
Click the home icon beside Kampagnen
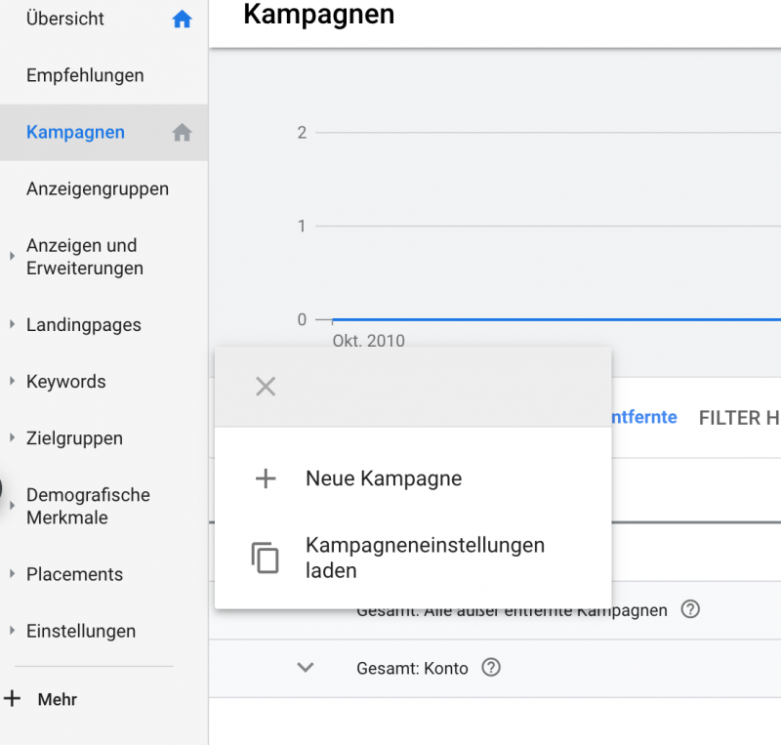(182, 132)
